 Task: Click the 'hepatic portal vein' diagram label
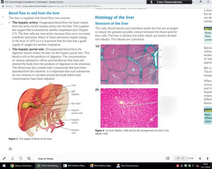point(77,111)
